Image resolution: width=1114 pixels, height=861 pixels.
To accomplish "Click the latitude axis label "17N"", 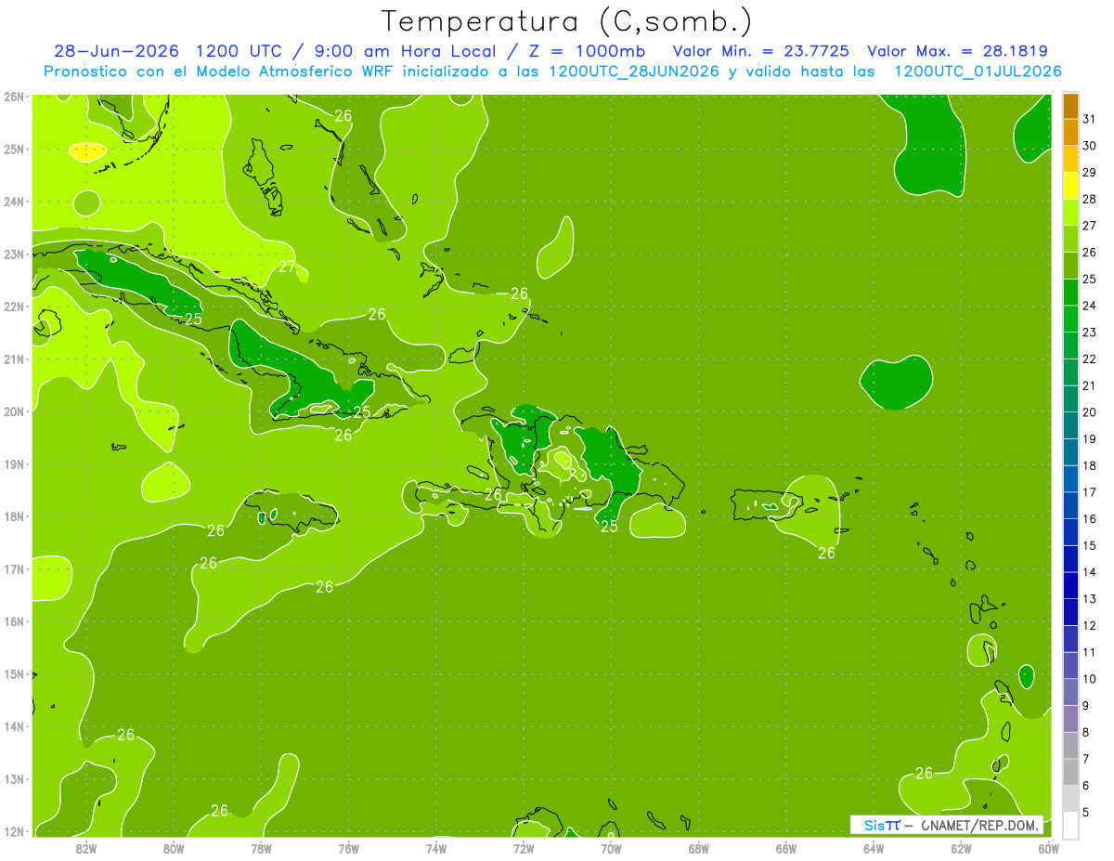I will point(14,568).
